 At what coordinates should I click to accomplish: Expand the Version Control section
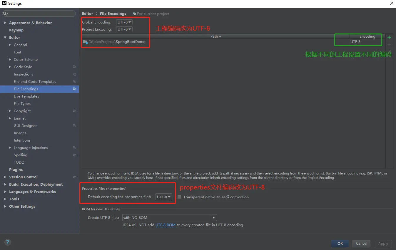[5, 177]
